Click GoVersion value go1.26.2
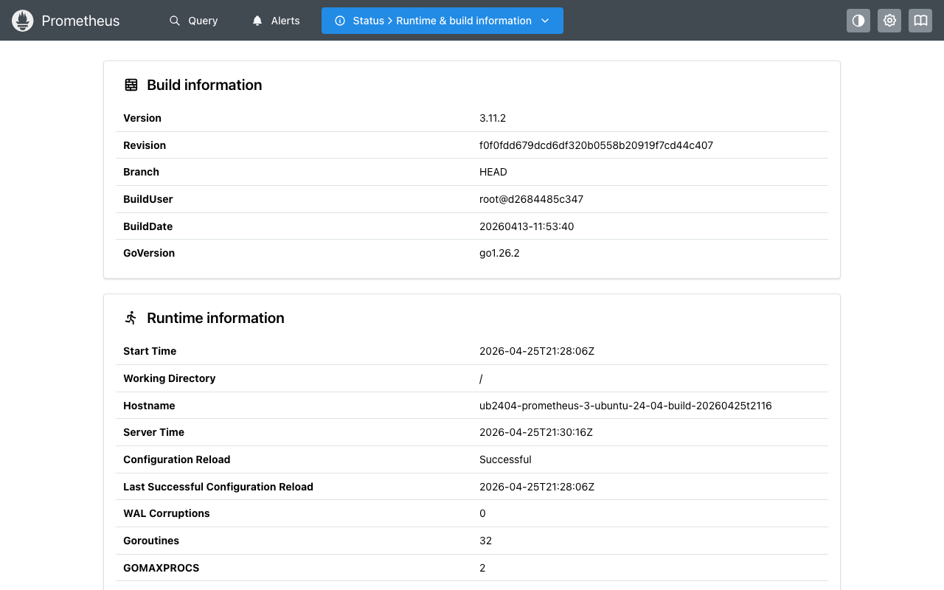Image resolution: width=944 pixels, height=590 pixels. (499, 253)
